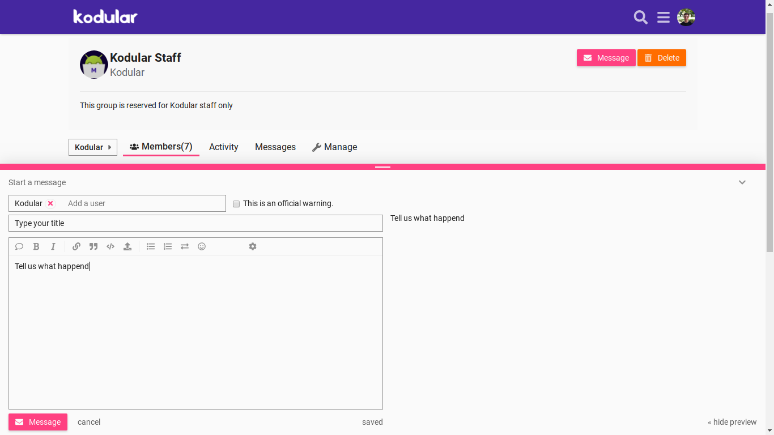Open the search icon in header
The image size is (774, 435).
point(640,18)
